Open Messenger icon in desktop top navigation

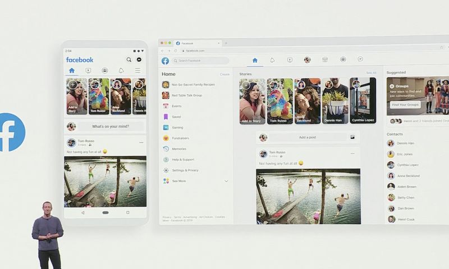(360, 59)
